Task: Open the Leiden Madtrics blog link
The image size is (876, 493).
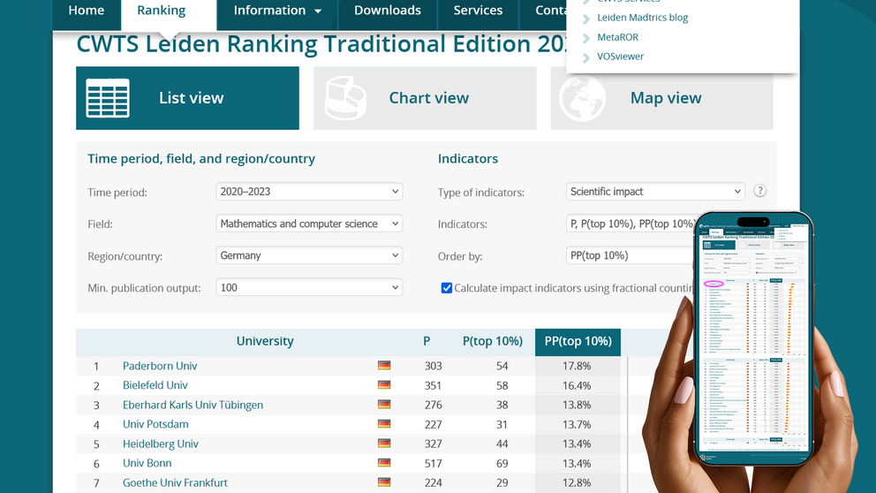Action: 642,18
